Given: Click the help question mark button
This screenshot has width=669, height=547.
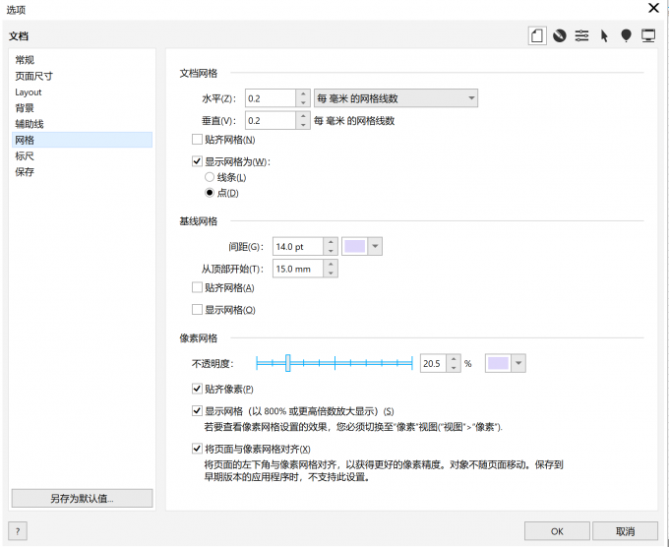Looking at the screenshot, I should point(18,531).
